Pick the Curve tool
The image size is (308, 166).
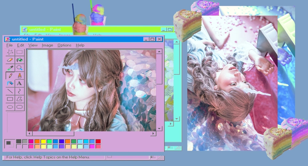[x=19, y=91]
